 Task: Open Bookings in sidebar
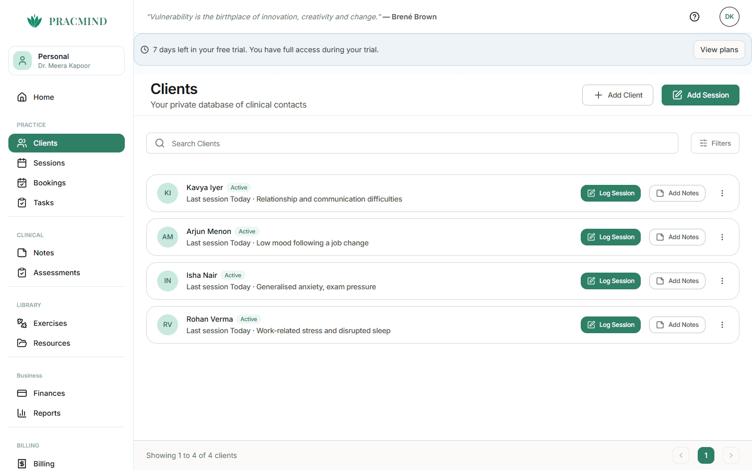[x=66, y=183]
